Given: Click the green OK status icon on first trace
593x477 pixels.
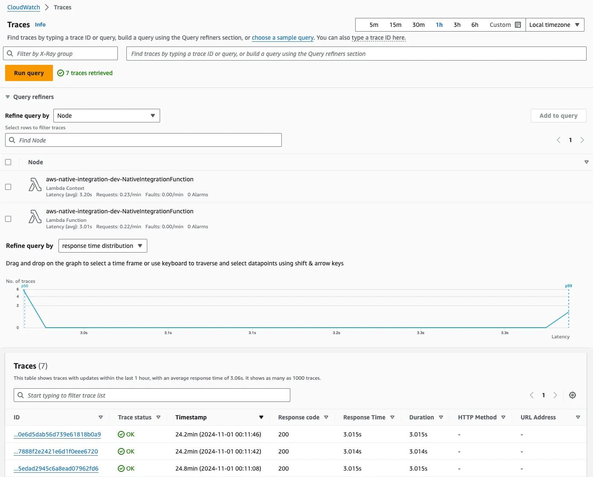Looking at the screenshot, I should pyautogui.click(x=121, y=434).
